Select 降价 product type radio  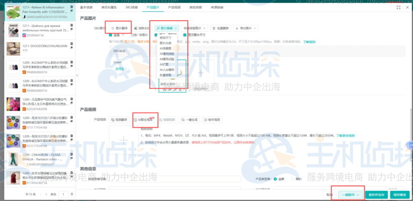[293, 179]
